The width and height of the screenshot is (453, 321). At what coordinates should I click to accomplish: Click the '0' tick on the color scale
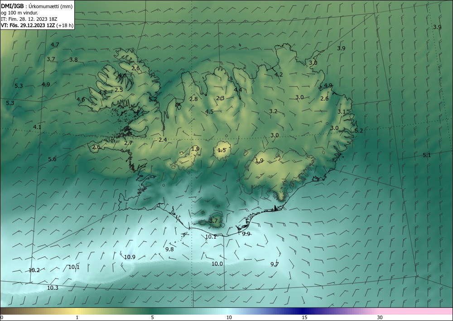[x=2, y=317]
